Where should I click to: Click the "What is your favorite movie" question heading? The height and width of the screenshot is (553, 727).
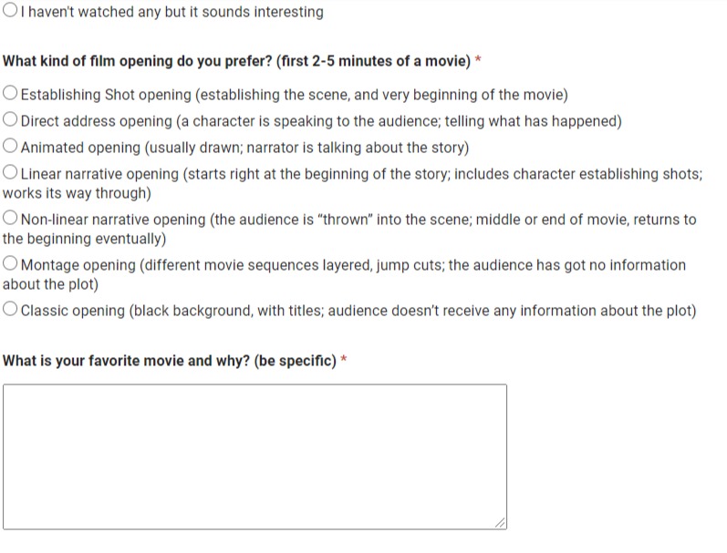[170, 361]
